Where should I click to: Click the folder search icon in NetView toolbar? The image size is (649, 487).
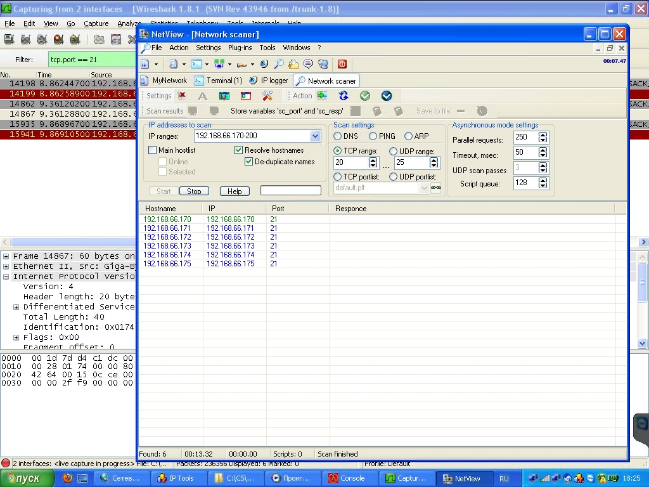[293, 64]
